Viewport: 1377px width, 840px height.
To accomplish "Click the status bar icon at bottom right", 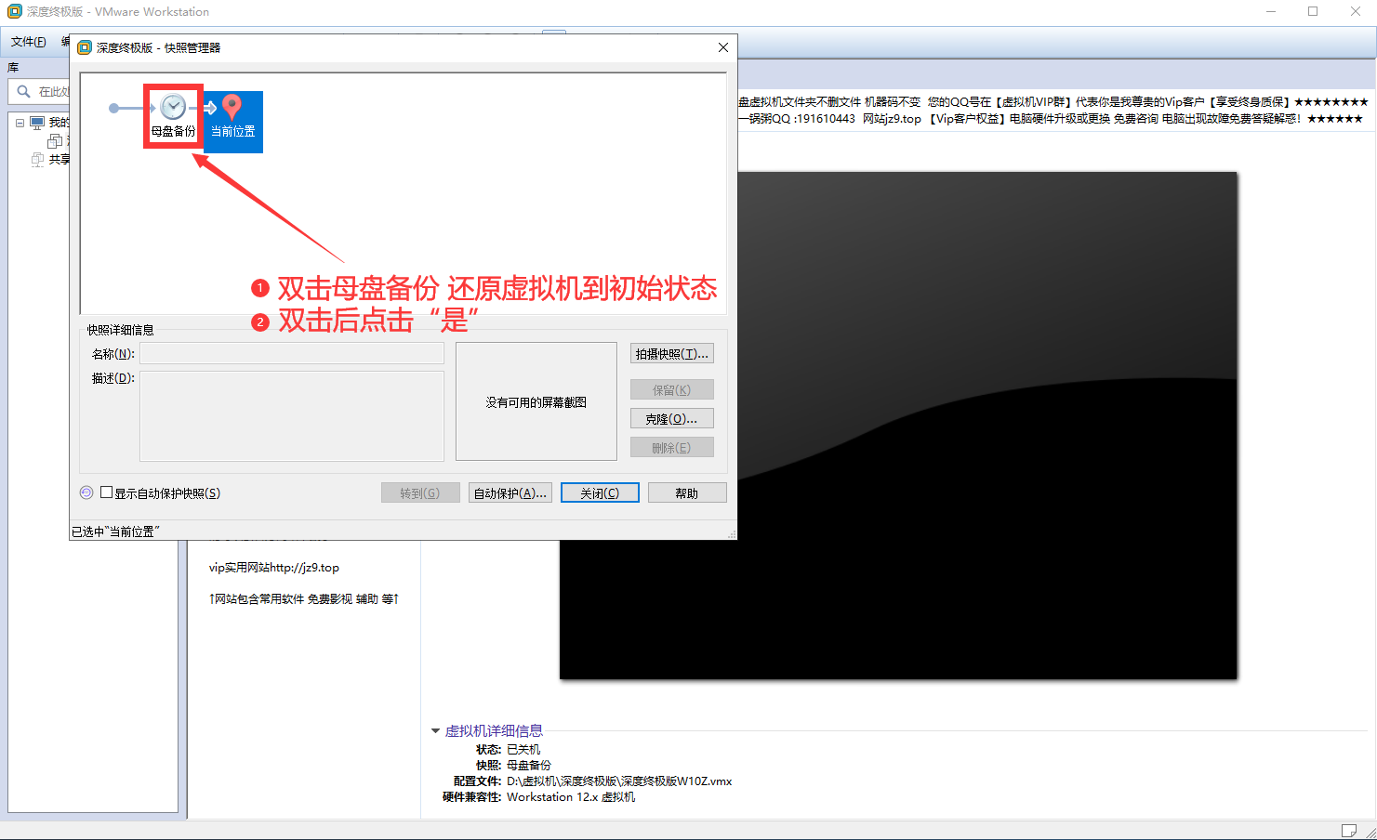I will point(1349,830).
